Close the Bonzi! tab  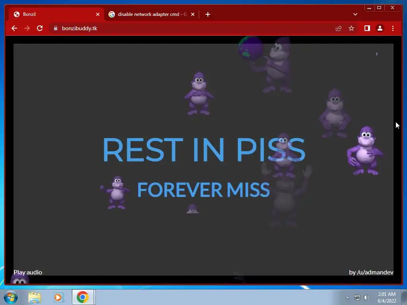(x=98, y=14)
